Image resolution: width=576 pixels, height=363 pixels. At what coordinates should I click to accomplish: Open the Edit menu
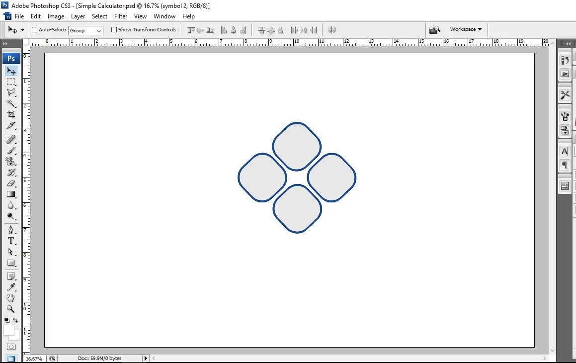point(36,16)
